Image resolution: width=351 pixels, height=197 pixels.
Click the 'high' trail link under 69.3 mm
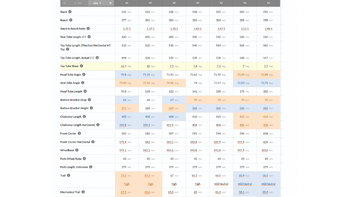click(150, 184)
